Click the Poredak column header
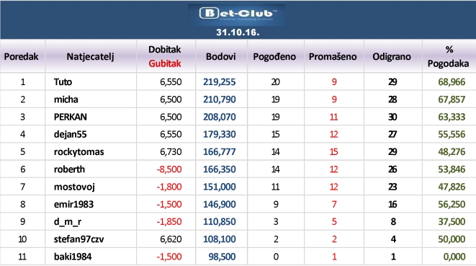476x266 pixels. (x=22, y=56)
